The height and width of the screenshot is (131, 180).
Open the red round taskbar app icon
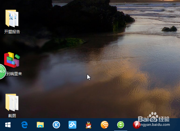coord(136,125)
